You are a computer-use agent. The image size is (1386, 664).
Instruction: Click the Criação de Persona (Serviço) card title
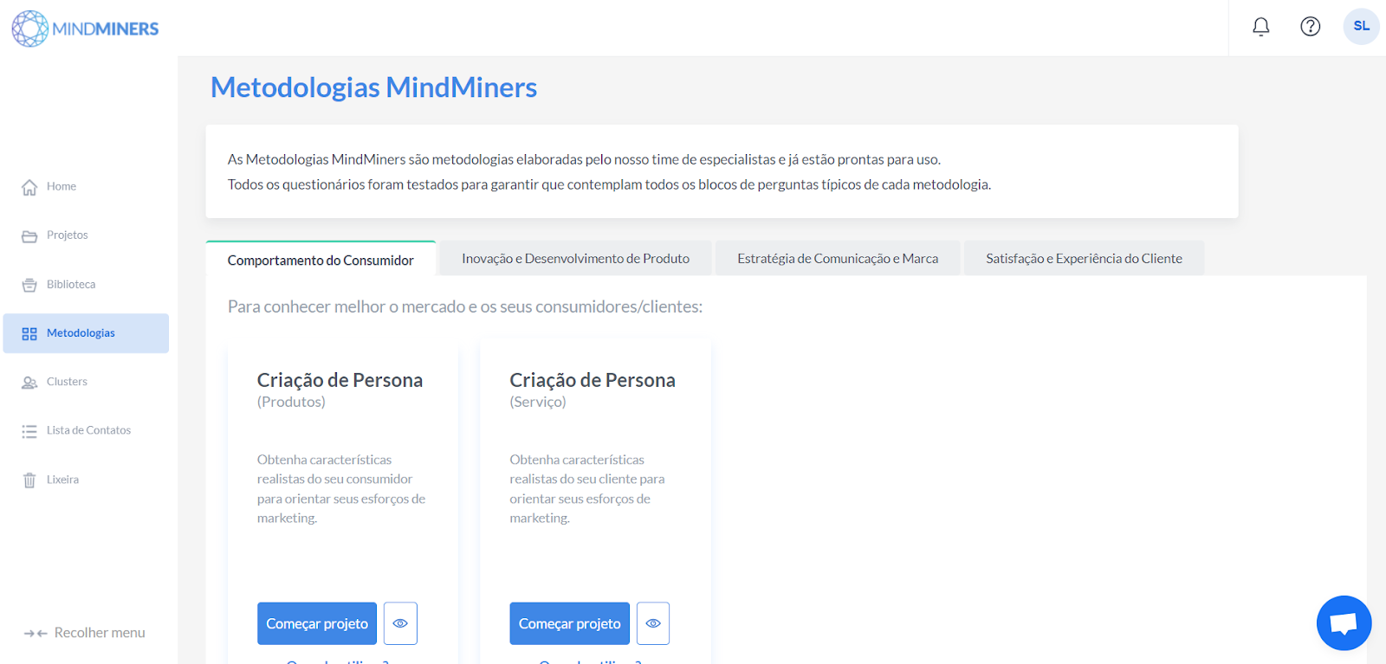(593, 380)
